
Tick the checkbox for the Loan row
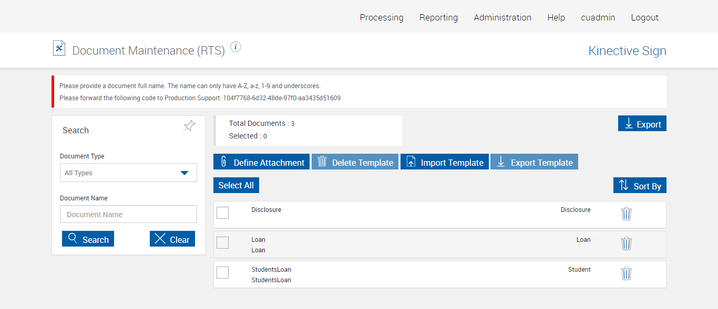pyautogui.click(x=223, y=242)
